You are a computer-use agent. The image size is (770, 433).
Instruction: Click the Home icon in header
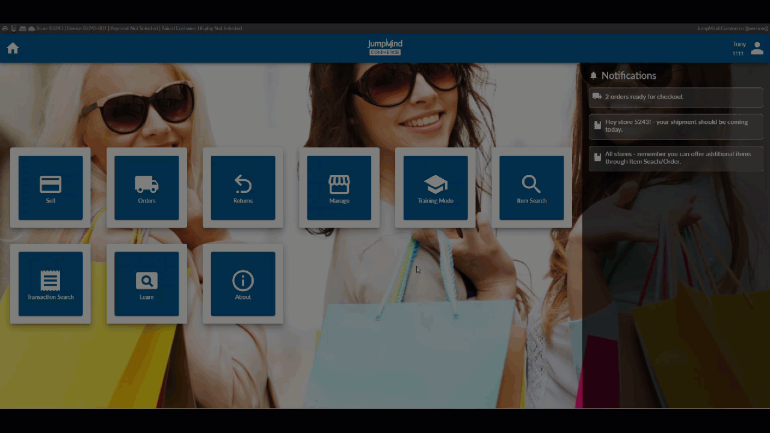(x=13, y=48)
